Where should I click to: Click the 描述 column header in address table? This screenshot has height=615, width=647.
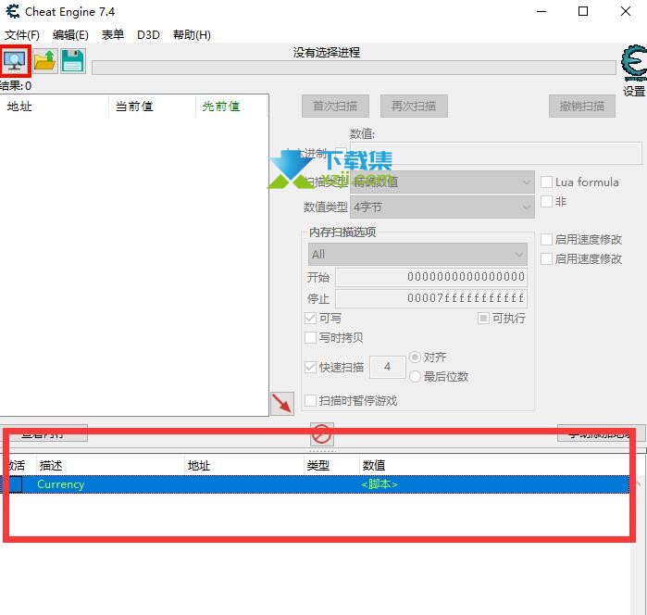[110, 466]
